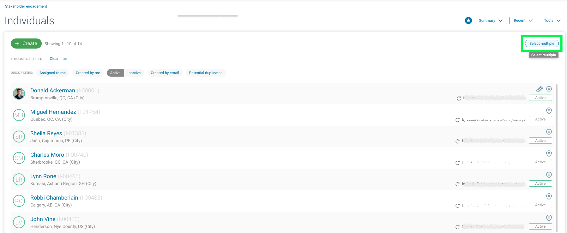Click location pin for Charles Moro
Viewport: 567px width, 233px height.
coord(549,154)
